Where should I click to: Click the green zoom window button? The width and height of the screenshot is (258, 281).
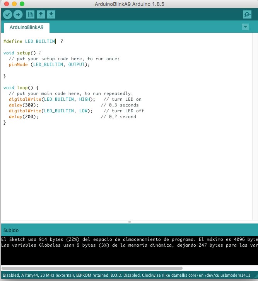22,4
